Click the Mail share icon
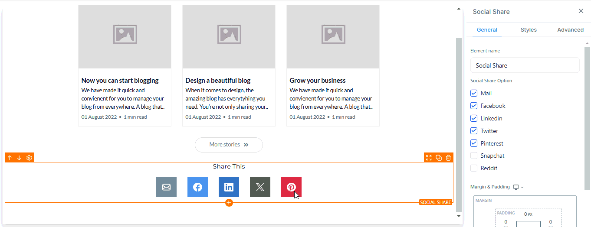591x227 pixels. (x=166, y=187)
